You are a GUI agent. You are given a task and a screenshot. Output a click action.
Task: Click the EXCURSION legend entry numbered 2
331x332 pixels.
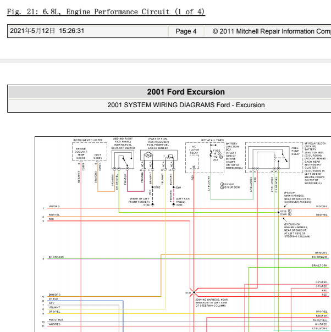[x=230, y=187]
